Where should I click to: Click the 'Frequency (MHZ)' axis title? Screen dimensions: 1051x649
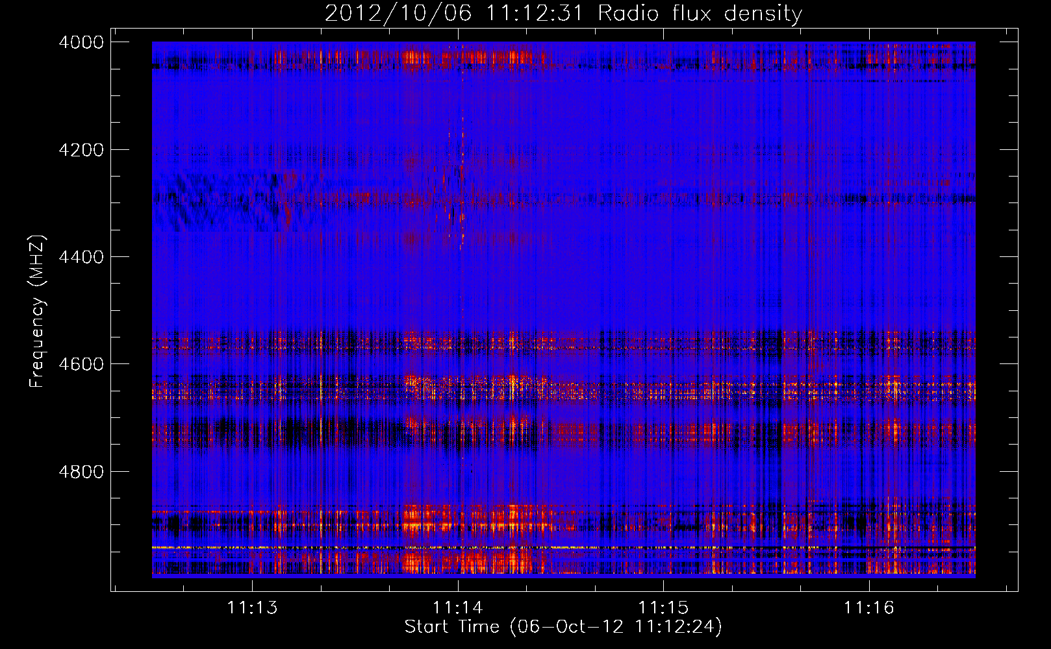point(38,312)
